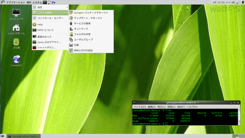The image size is (245, 138).
Task: Open the home folder icon in the top panel
Action: [49, 2]
